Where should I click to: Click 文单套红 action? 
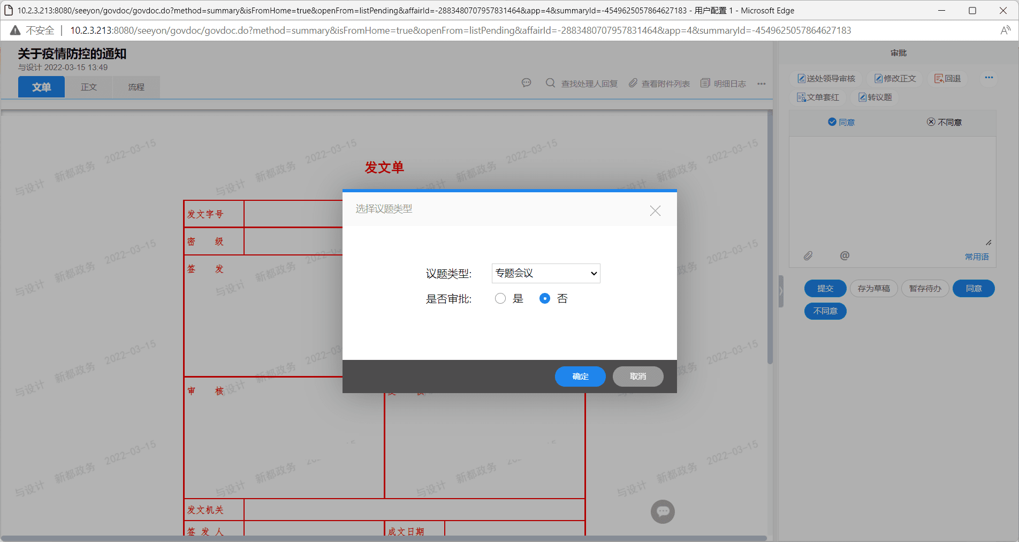click(x=818, y=97)
